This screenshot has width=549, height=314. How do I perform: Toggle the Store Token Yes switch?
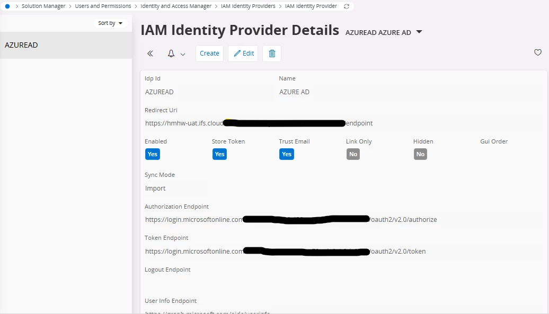(x=219, y=154)
